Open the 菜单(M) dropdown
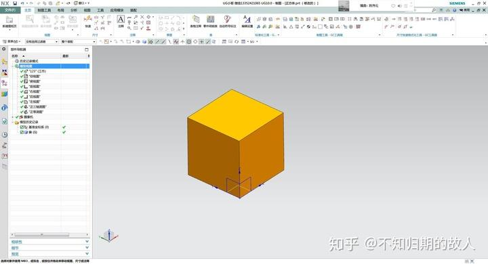The height and width of the screenshot is (264, 488). tap(12, 41)
